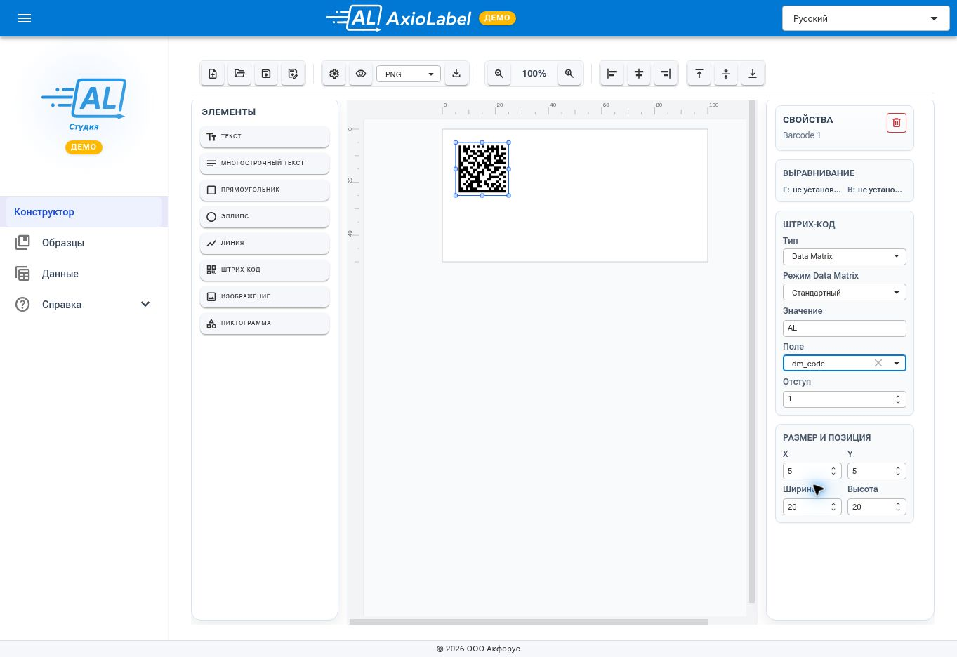
Task: Open an existing label file
Action: 239,74
